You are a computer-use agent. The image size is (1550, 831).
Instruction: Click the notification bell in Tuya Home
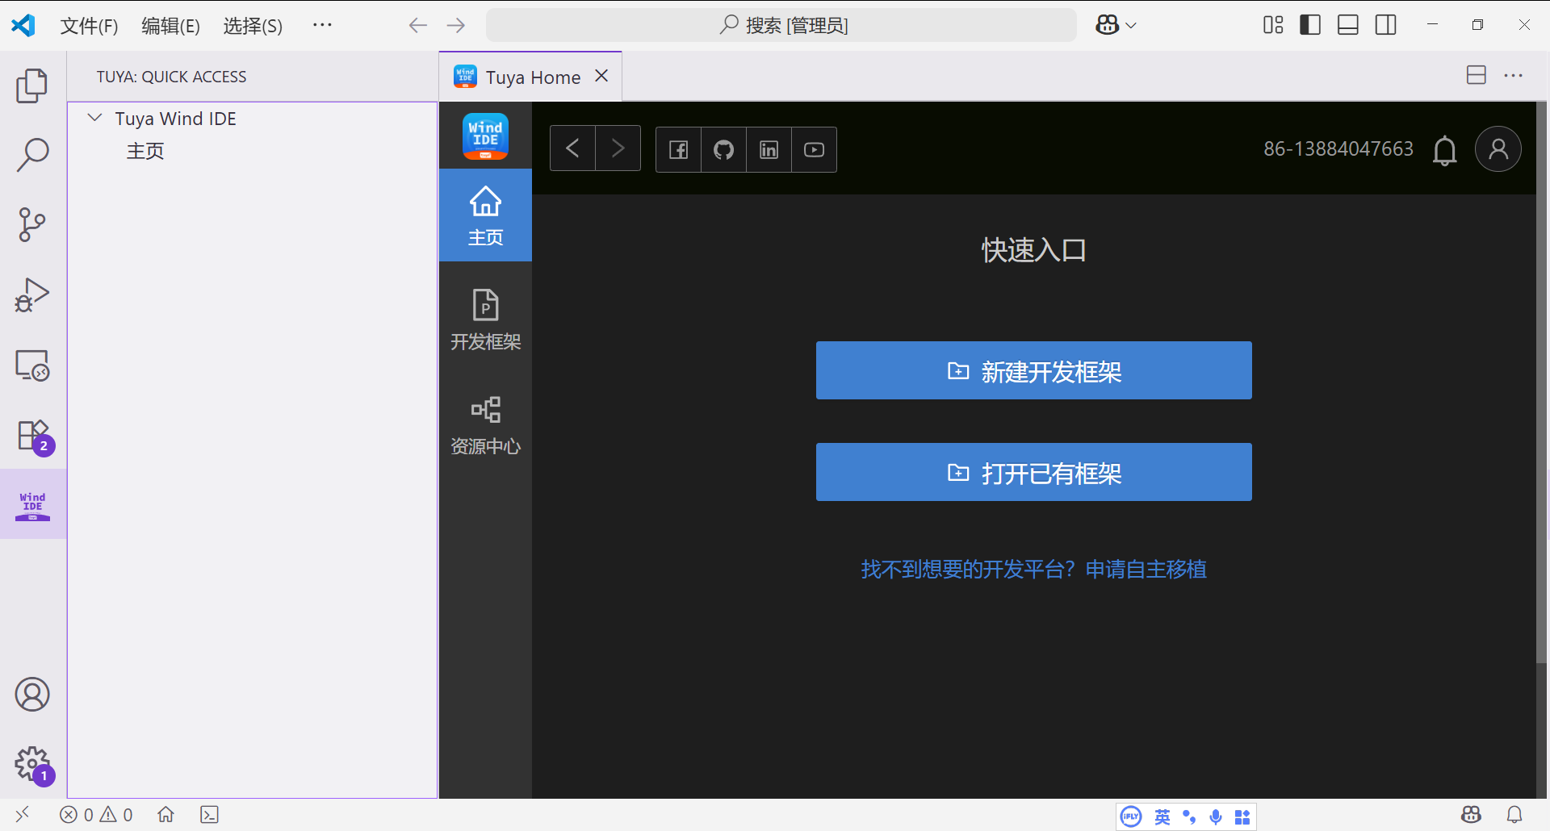click(1444, 150)
